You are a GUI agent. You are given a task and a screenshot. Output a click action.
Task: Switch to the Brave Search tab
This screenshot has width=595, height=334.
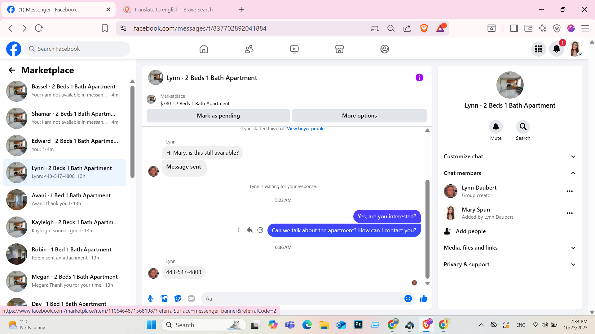(174, 10)
